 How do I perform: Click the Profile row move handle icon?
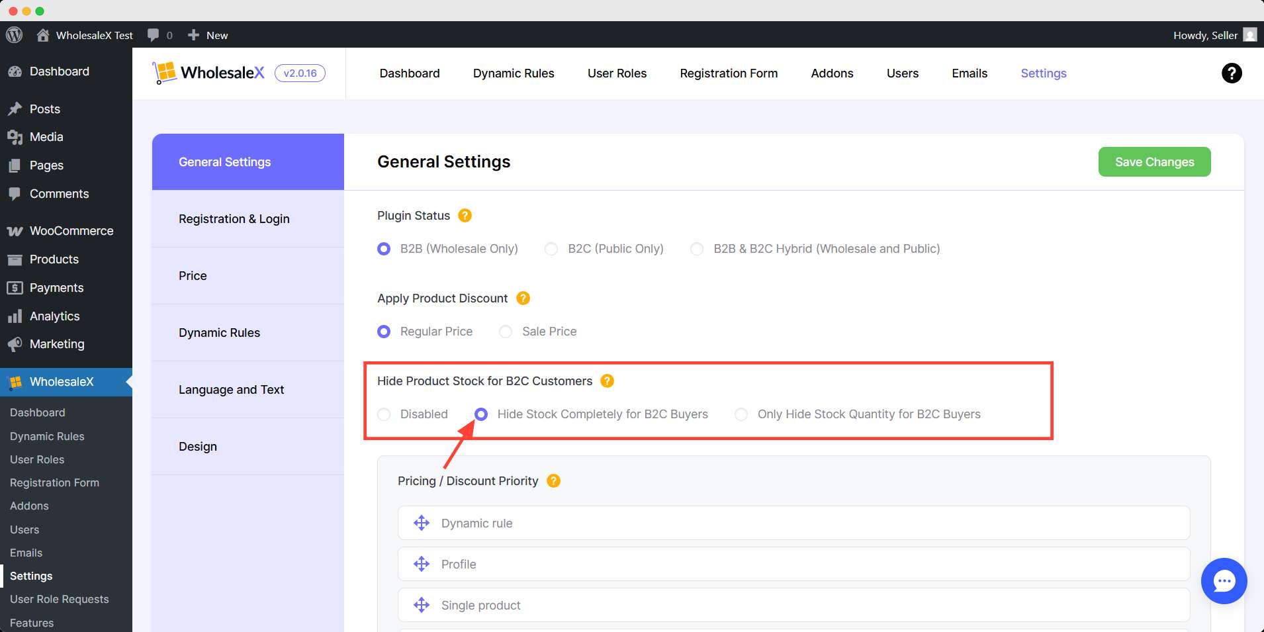[422, 564]
